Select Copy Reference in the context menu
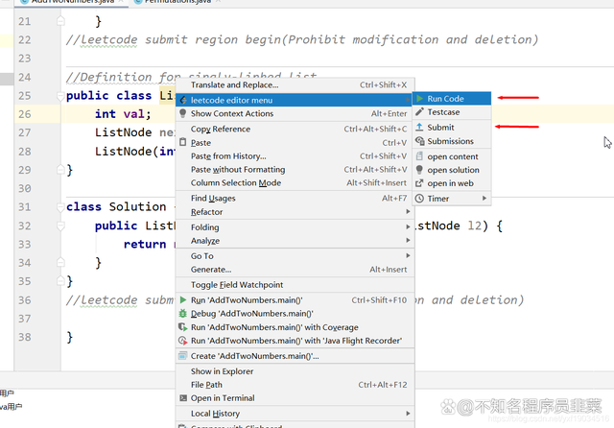Viewport: 614px width, 428px height. coord(295,129)
